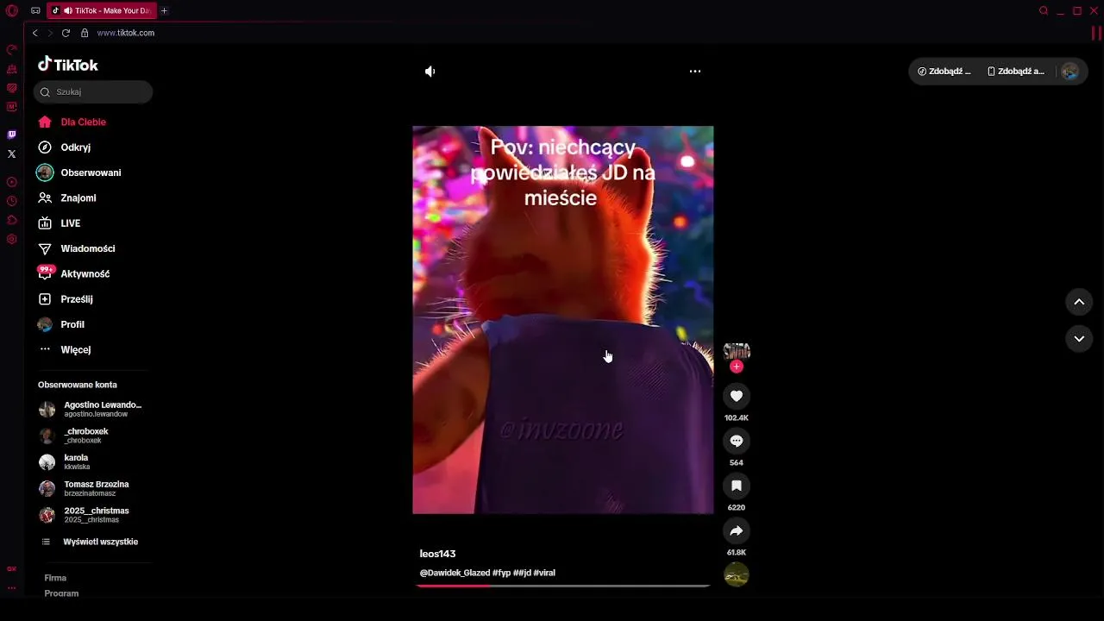
Task: Open the creator's avatar beside video
Action: 737,350
